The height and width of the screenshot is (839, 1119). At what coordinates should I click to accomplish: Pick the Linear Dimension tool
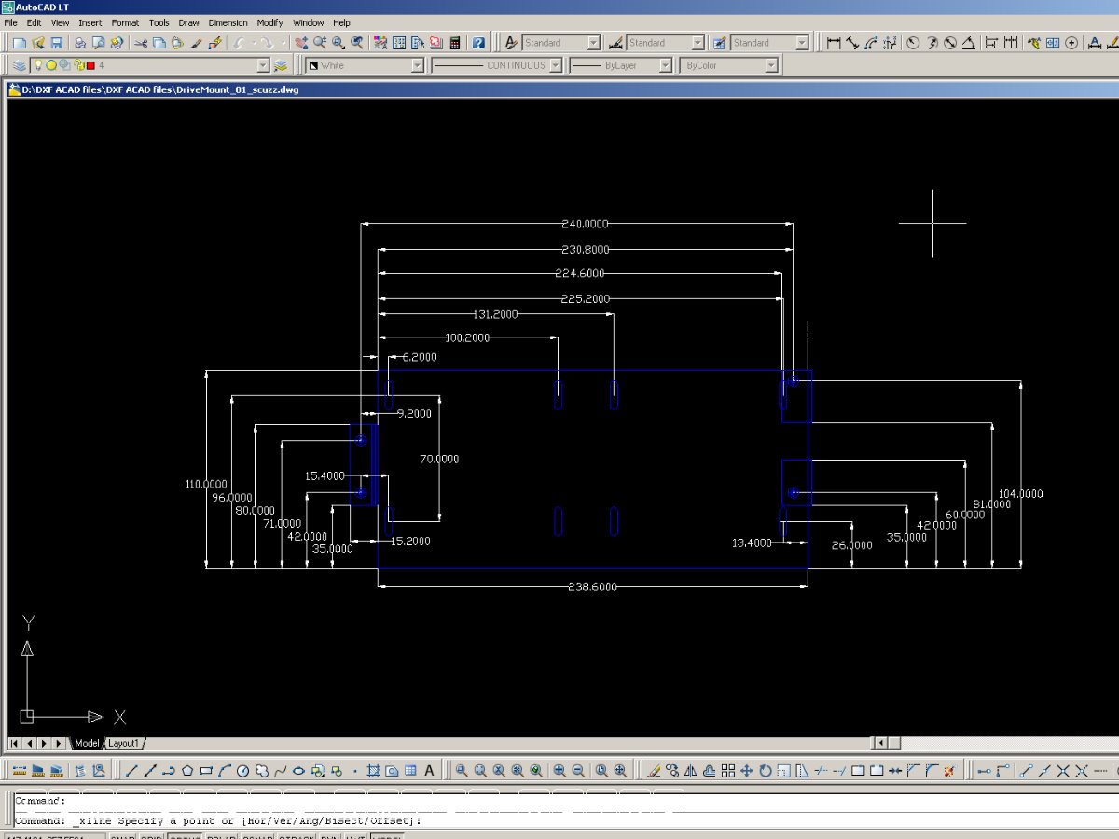pos(834,43)
